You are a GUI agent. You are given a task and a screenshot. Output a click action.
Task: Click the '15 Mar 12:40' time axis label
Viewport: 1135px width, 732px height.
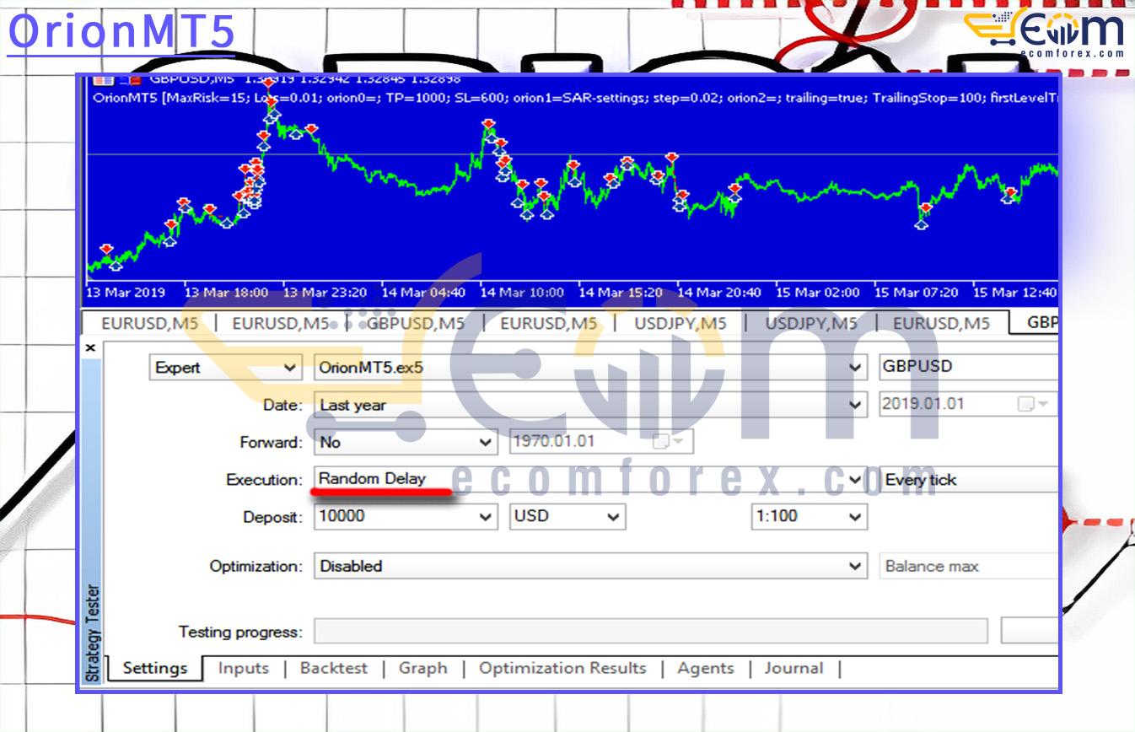click(x=1015, y=293)
